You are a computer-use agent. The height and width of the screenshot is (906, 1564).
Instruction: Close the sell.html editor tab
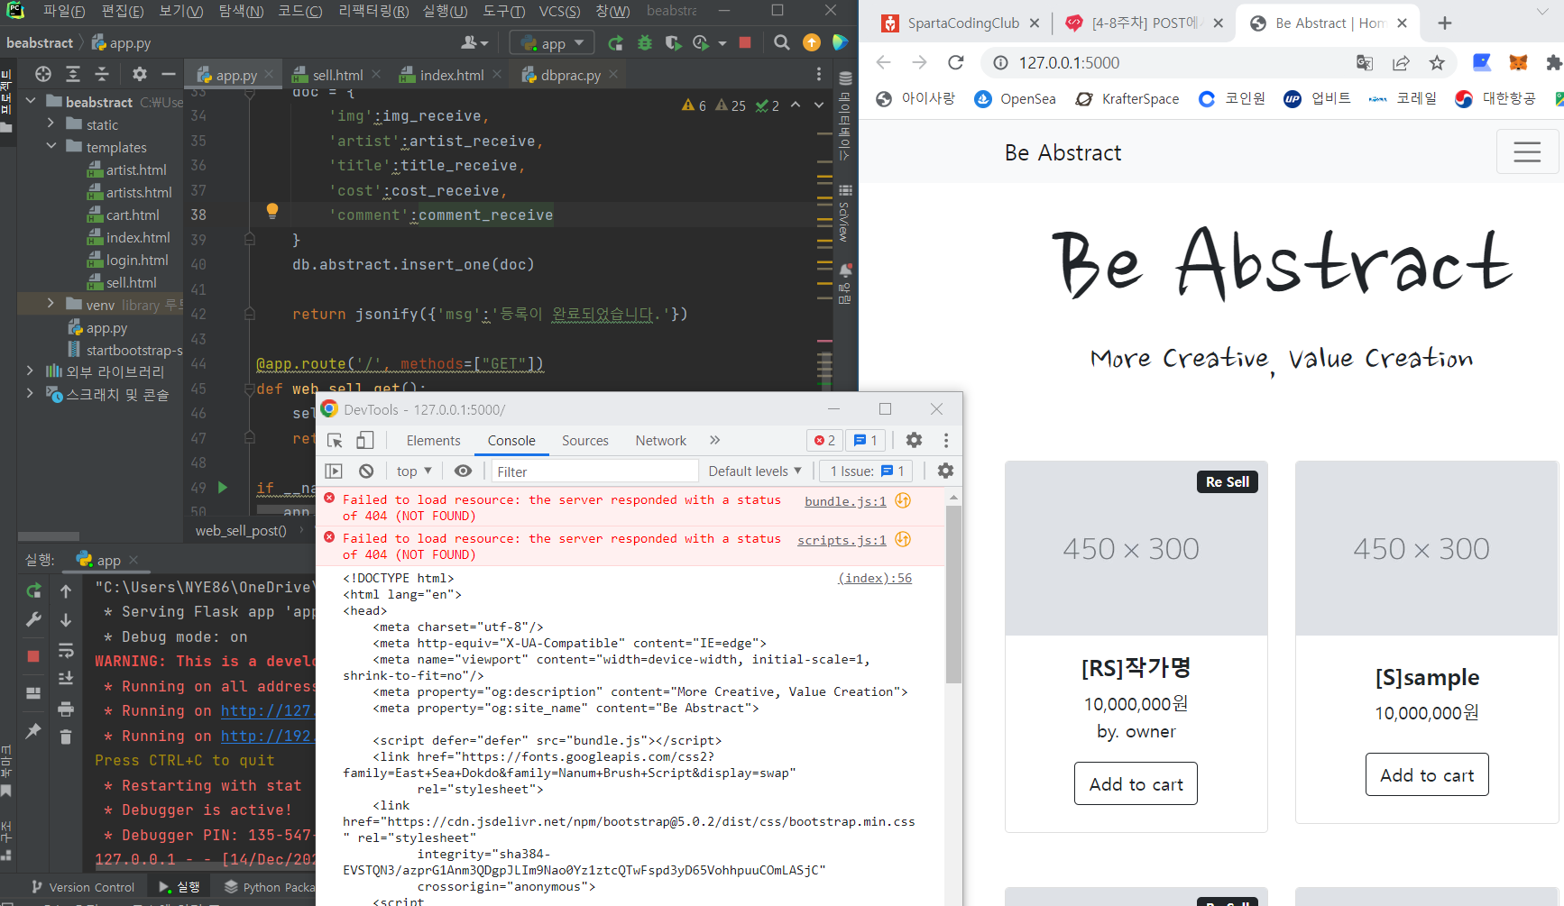(x=376, y=74)
